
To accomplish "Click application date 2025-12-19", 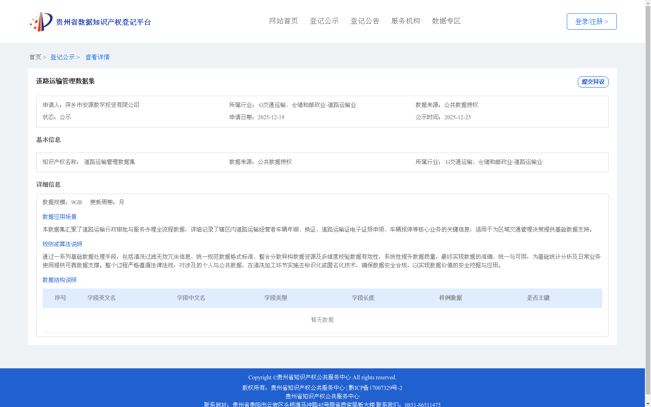I will [x=271, y=117].
